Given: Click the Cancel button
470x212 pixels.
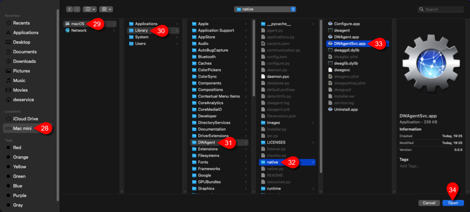Looking at the screenshot, I should (429, 203).
